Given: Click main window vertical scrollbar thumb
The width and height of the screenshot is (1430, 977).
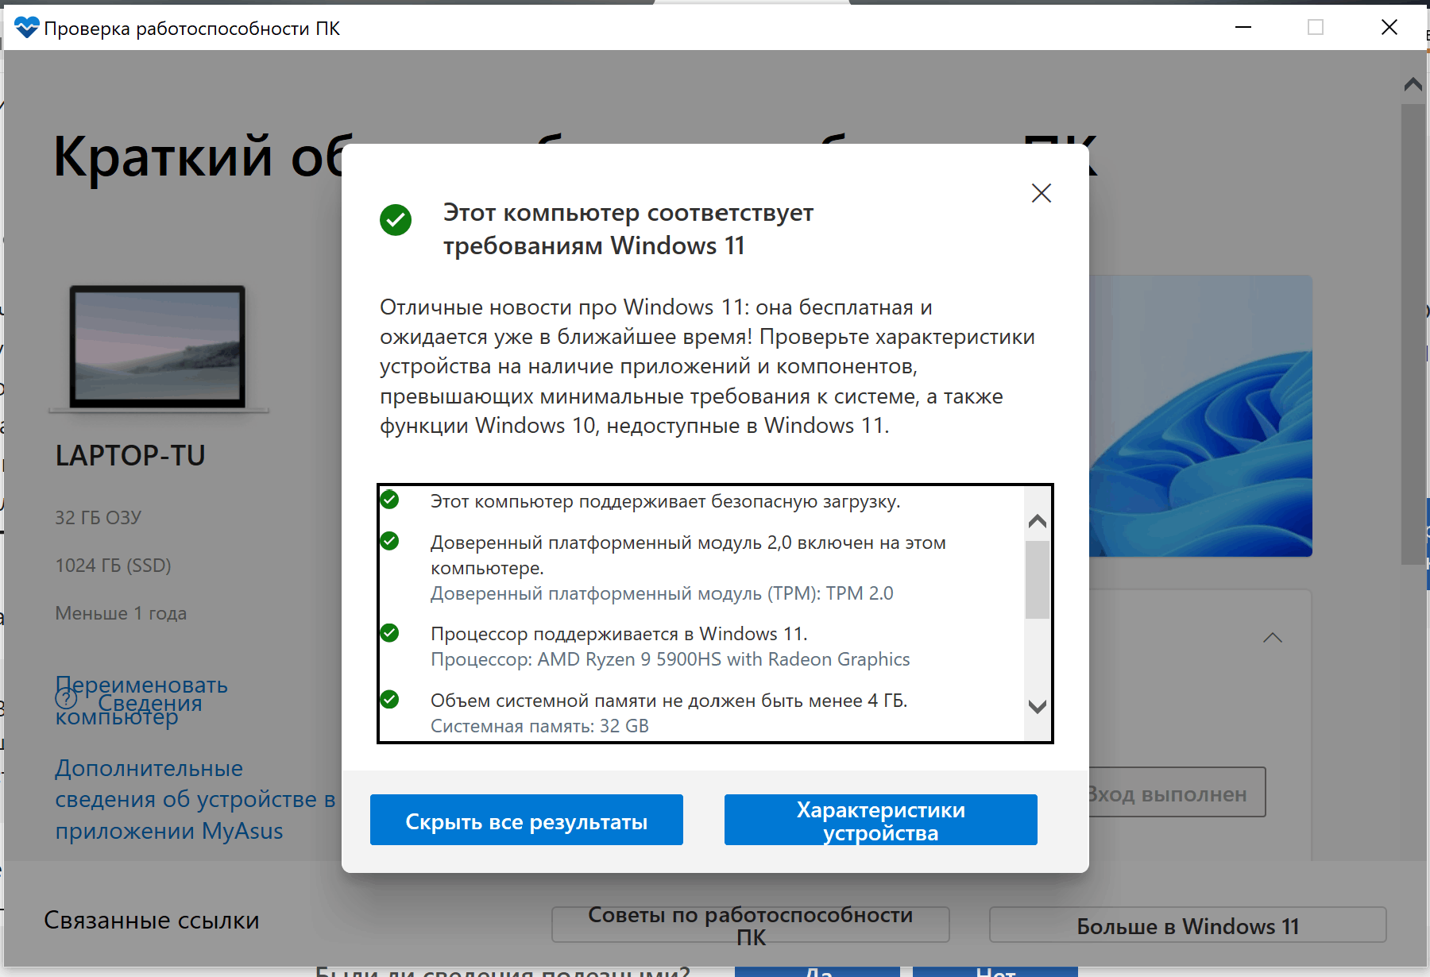Looking at the screenshot, I should [1413, 334].
